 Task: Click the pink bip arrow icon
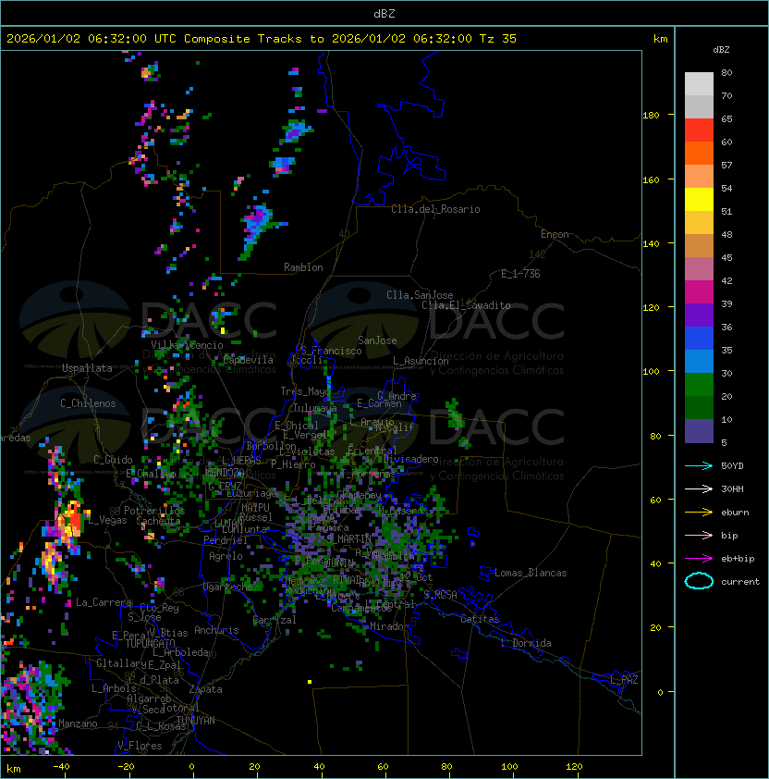(699, 535)
